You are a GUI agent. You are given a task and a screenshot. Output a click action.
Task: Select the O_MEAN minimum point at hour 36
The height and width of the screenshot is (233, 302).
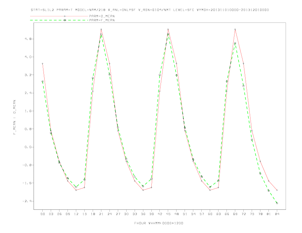tap(143, 190)
